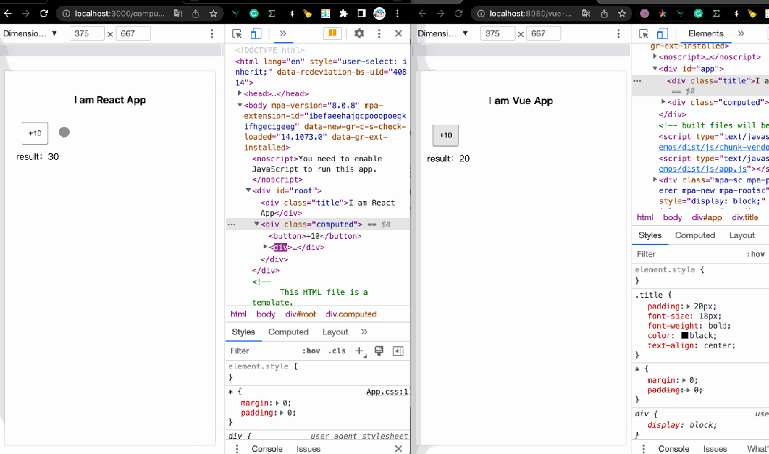Collapse div id="root" in React DOM tree
Viewport: 769px width, 454px height.
[x=248, y=190]
